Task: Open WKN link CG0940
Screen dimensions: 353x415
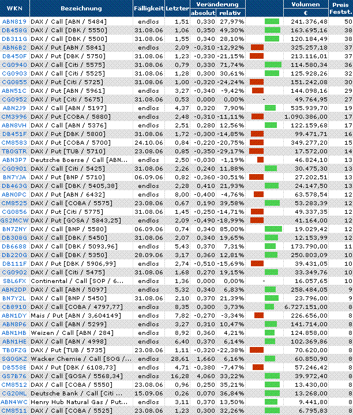Action: point(14,65)
